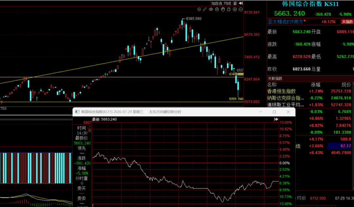Select the hand pan tool
The height and width of the screenshot is (207, 354).
[223, 9]
